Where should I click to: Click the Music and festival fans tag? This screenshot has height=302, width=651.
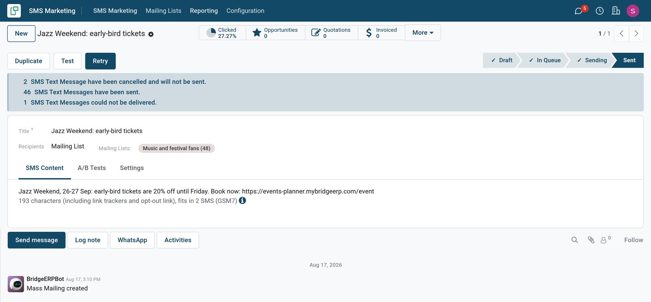(x=177, y=148)
